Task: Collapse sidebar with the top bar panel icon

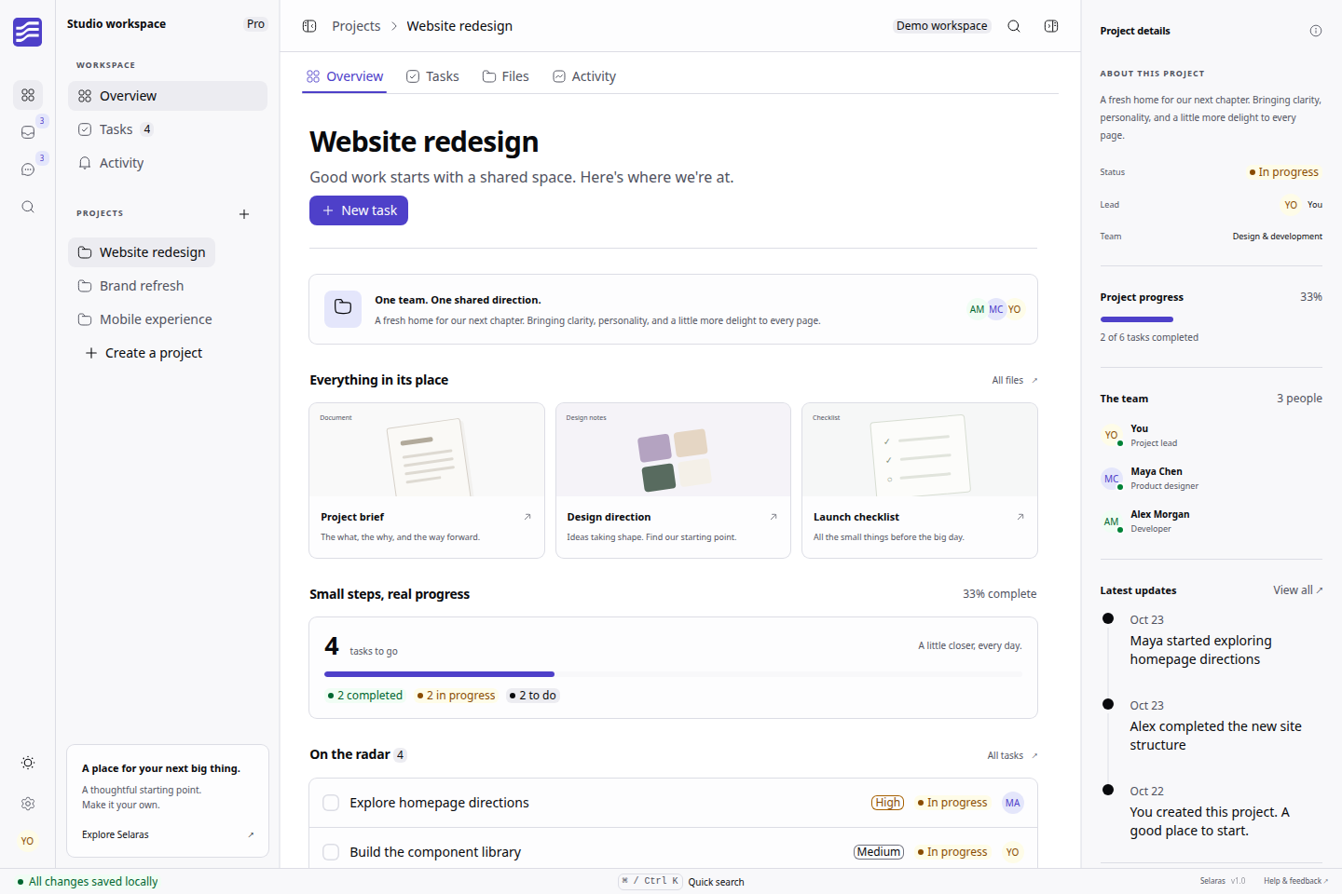Action: [x=309, y=26]
